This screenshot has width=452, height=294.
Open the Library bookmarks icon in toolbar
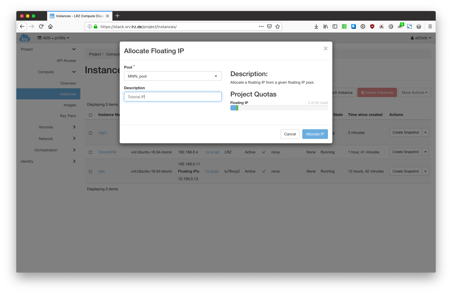[x=326, y=26]
